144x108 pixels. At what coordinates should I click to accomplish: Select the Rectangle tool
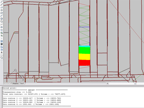coord(2,13)
